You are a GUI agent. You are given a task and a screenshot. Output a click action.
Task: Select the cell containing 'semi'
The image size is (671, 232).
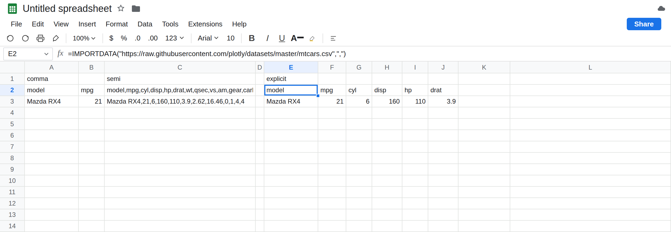pyautogui.click(x=180, y=79)
